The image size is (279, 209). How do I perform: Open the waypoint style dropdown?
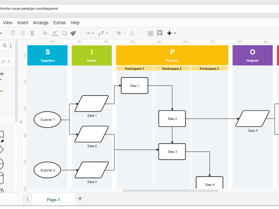pyautogui.click(x=107, y=33)
